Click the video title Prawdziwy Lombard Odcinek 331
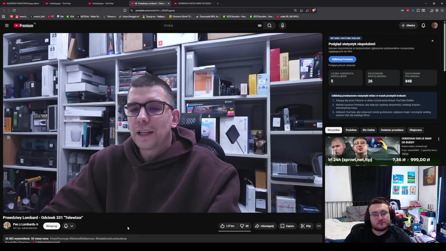This screenshot has height=251, width=446. point(43,218)
